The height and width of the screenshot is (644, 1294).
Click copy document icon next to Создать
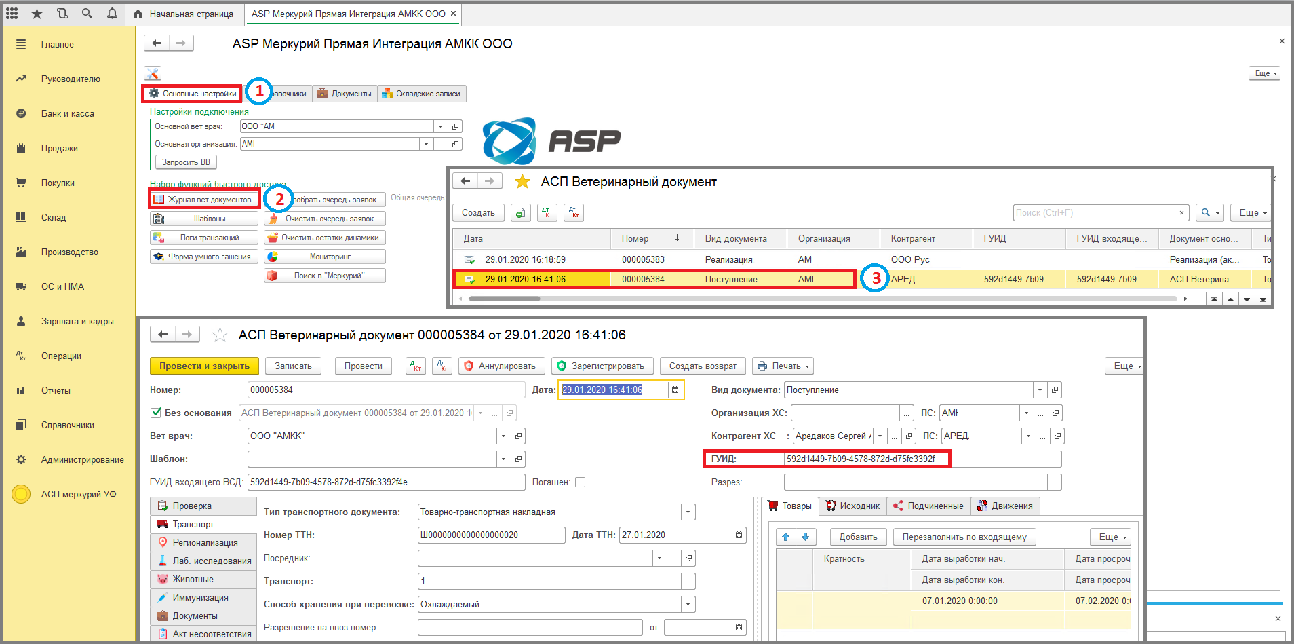[520, 212]
